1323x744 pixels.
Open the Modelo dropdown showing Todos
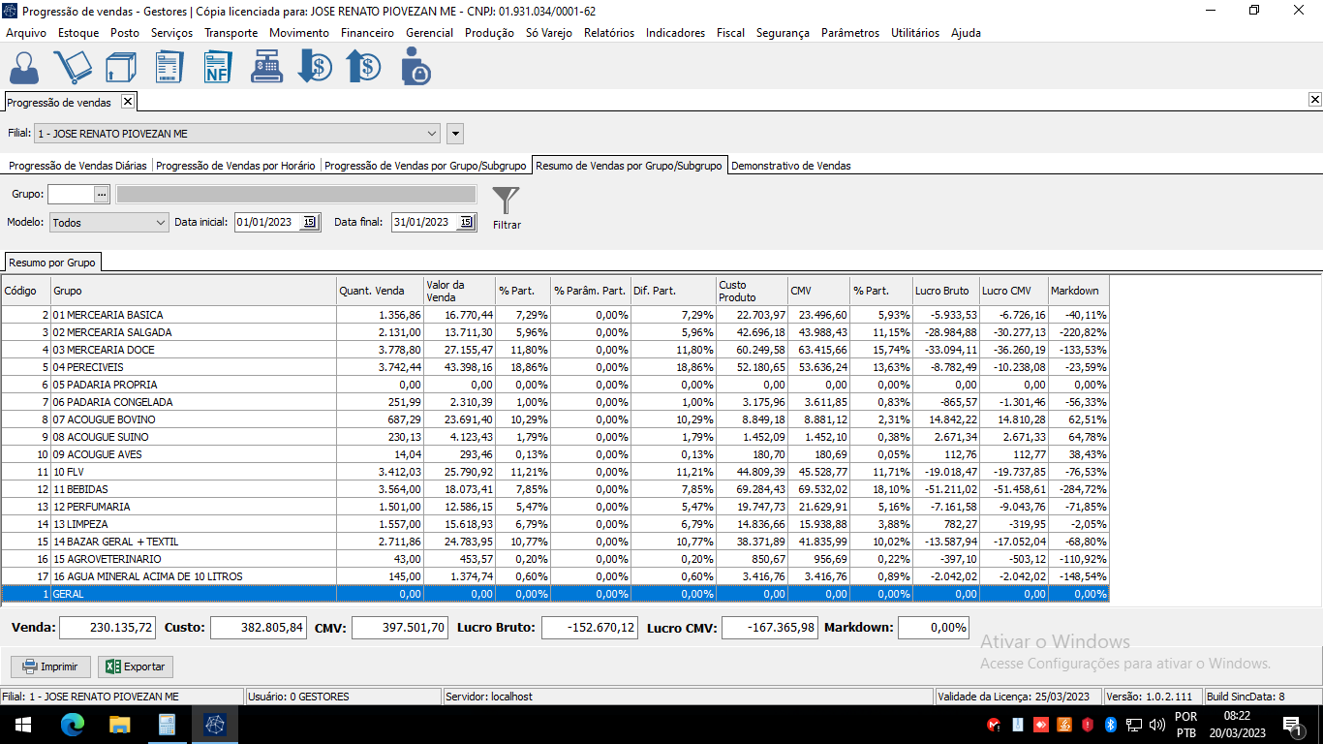click(160, 222)
